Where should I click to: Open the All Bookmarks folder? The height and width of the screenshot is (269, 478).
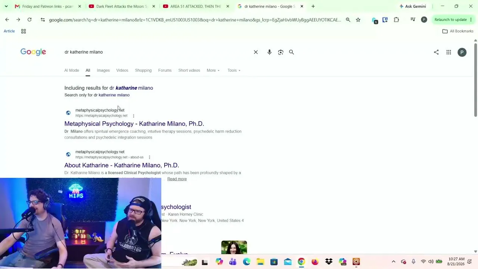point(458,31)
